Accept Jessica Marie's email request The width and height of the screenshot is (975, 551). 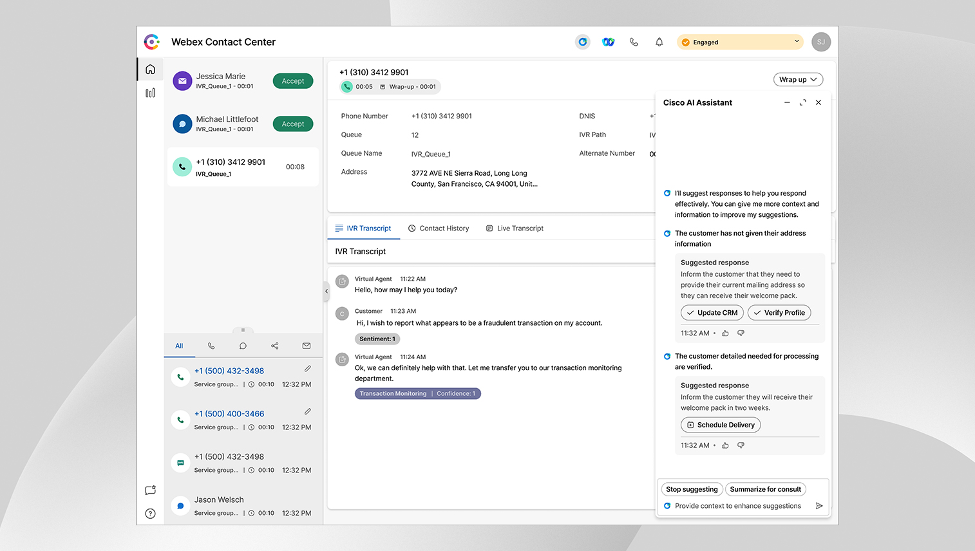coord(293,81)
